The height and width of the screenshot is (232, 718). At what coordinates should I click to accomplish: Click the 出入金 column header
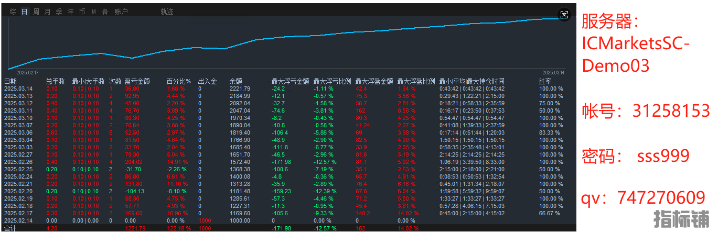click(x=208, y=81)
